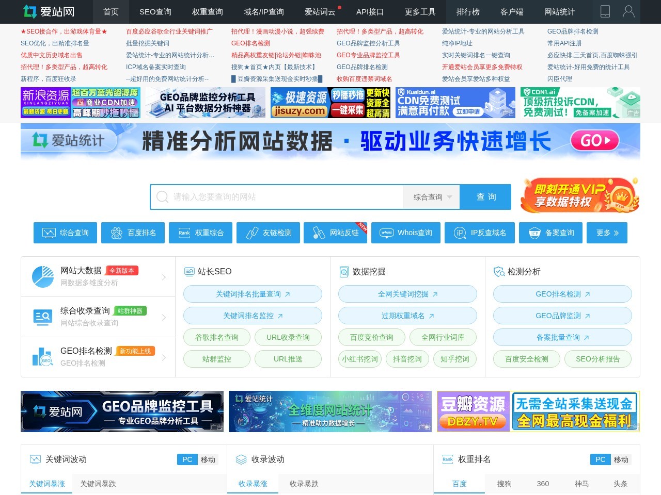Viewport: 661px width, 495px height.
Task: Select the 搜狗 tab in 权重排名
Action: pos(505,484)
